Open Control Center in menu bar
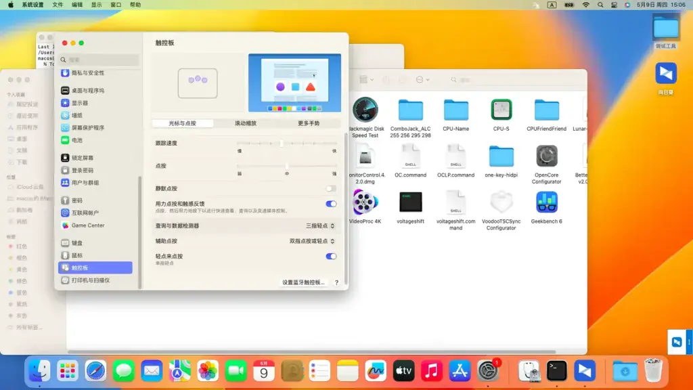The width and height of the screenshot is (693, 390). click(614, 5)
